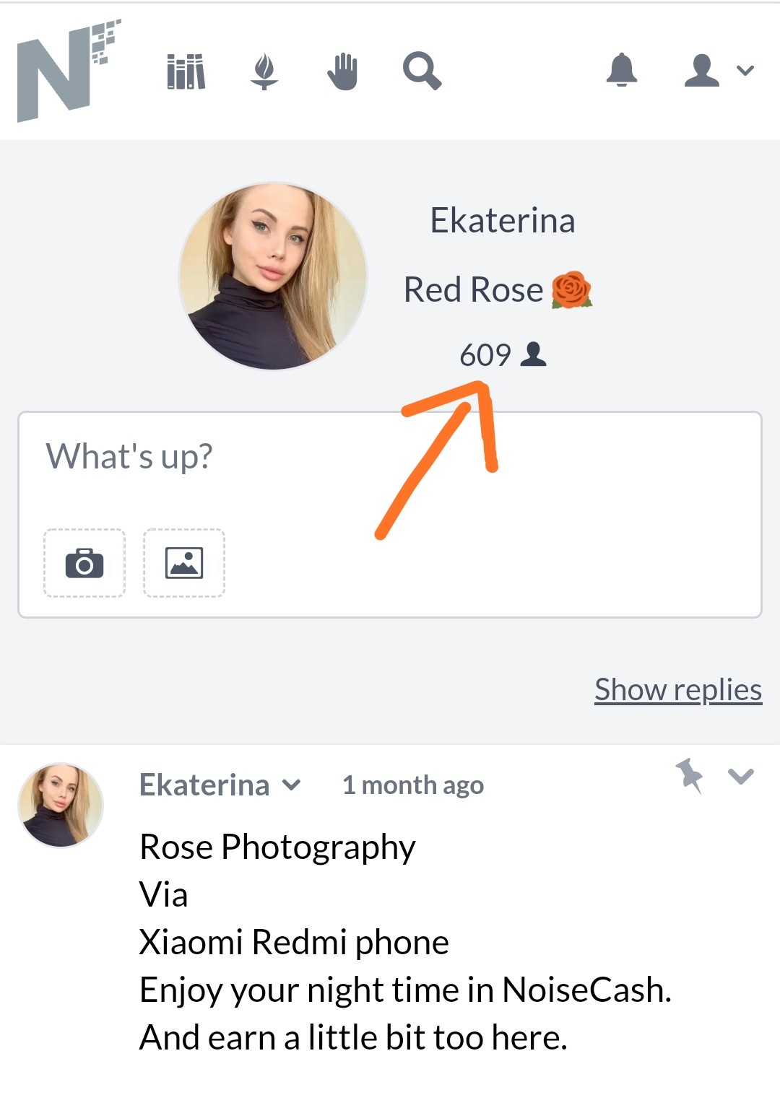Open the small avatar beside the post
This screenshot has height=1095, width=780.
click(61, 805)
